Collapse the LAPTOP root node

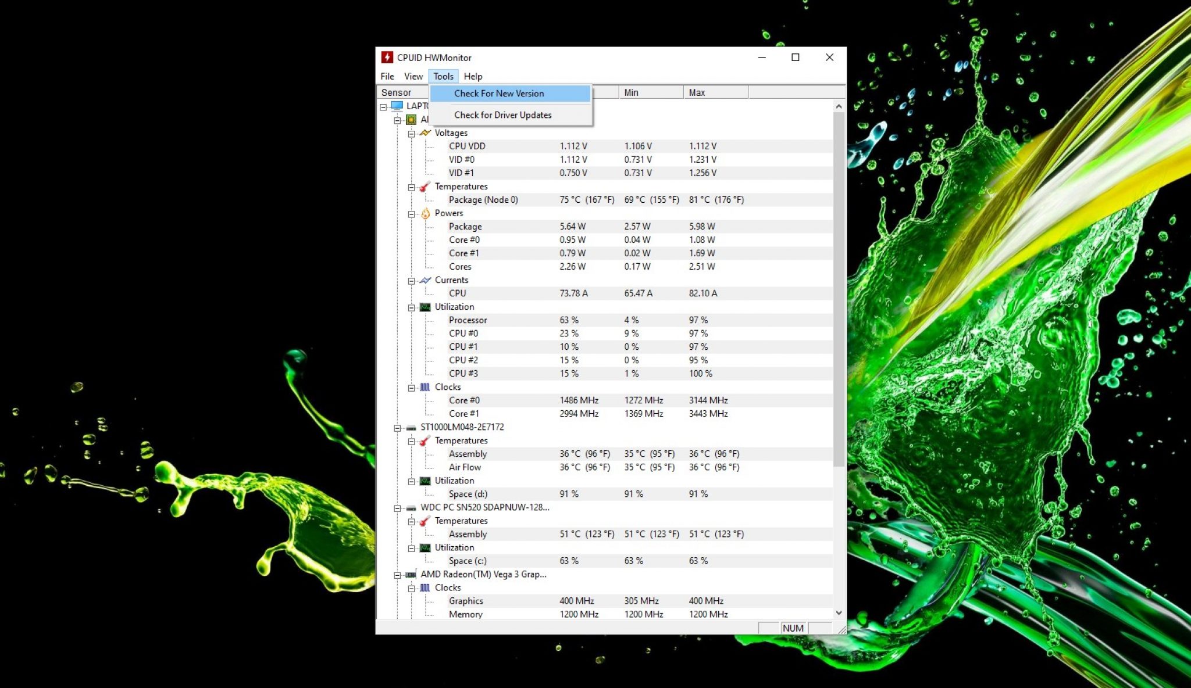[x=382, y=106]
